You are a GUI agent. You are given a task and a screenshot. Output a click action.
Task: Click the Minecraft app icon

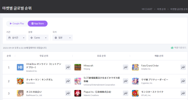pos(78,67)
